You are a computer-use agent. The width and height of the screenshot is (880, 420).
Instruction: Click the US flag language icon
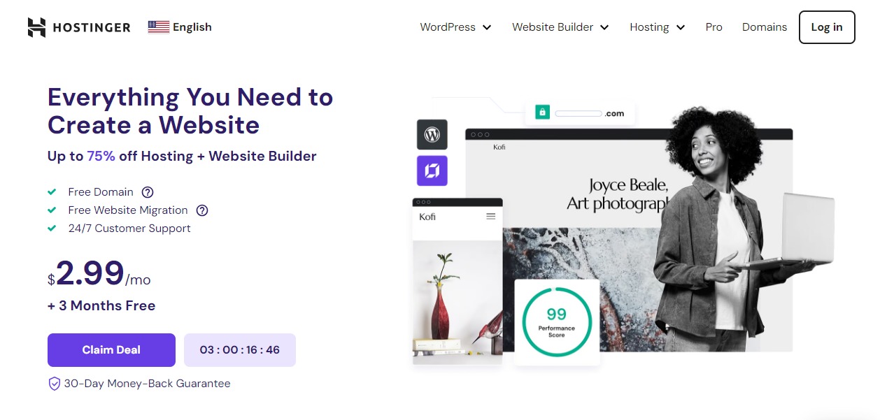point(159,27)
